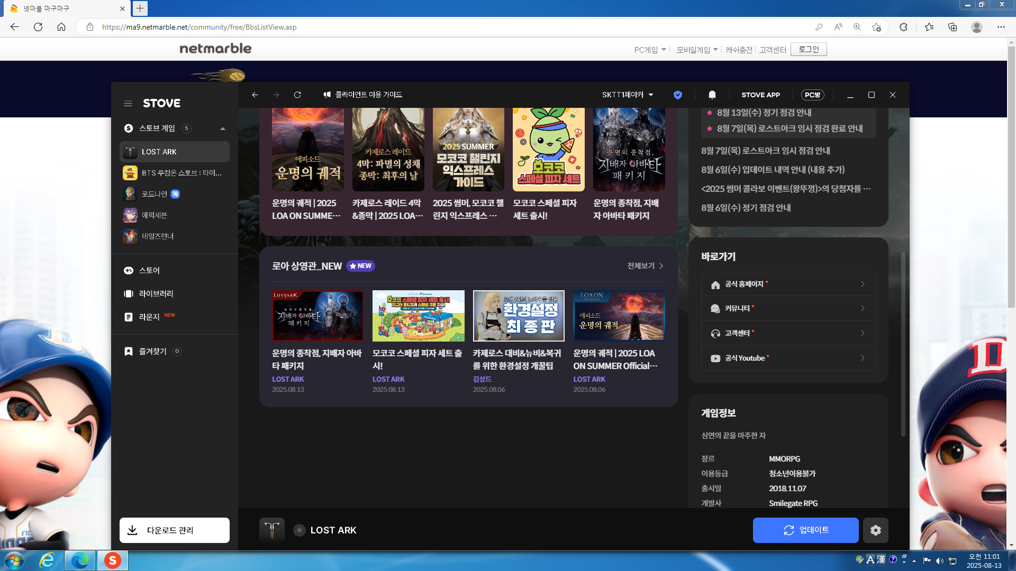Image resolution: width=1016 pixels, height=571 pixels.
Task: Click the blue 업데이트 button
Action: [x=805, y=530]
